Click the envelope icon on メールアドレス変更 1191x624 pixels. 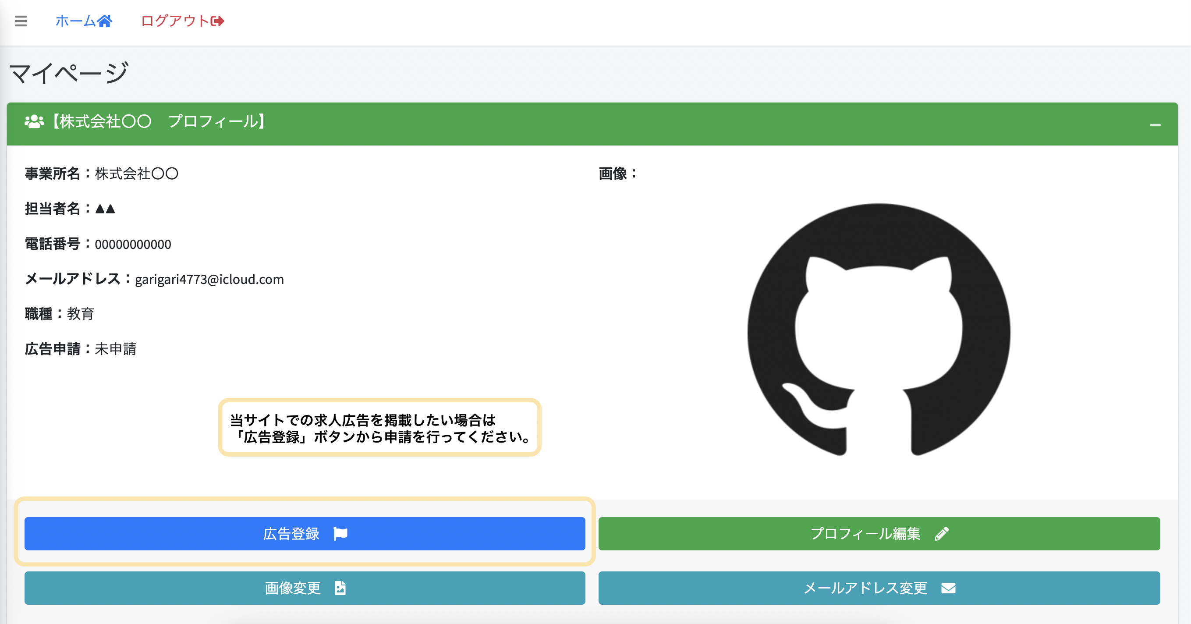(x=948, y=588)
